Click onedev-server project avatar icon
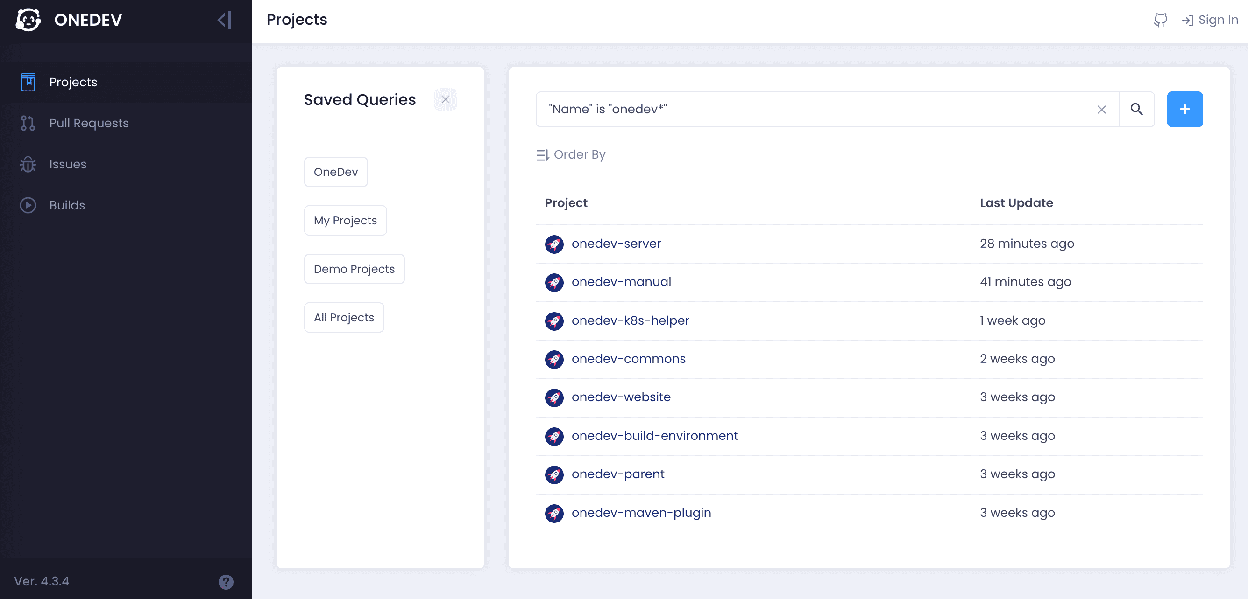This screenshot has height=599, width=1248. [554, 244]
